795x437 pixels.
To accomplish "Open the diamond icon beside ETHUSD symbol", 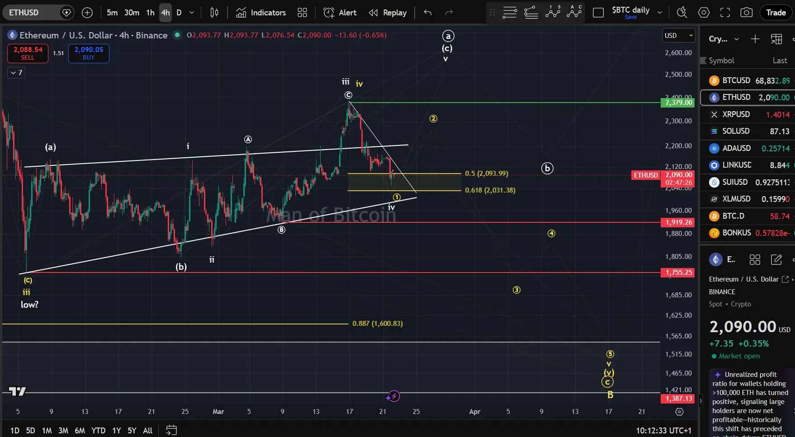I will click(x=66, y=13).
